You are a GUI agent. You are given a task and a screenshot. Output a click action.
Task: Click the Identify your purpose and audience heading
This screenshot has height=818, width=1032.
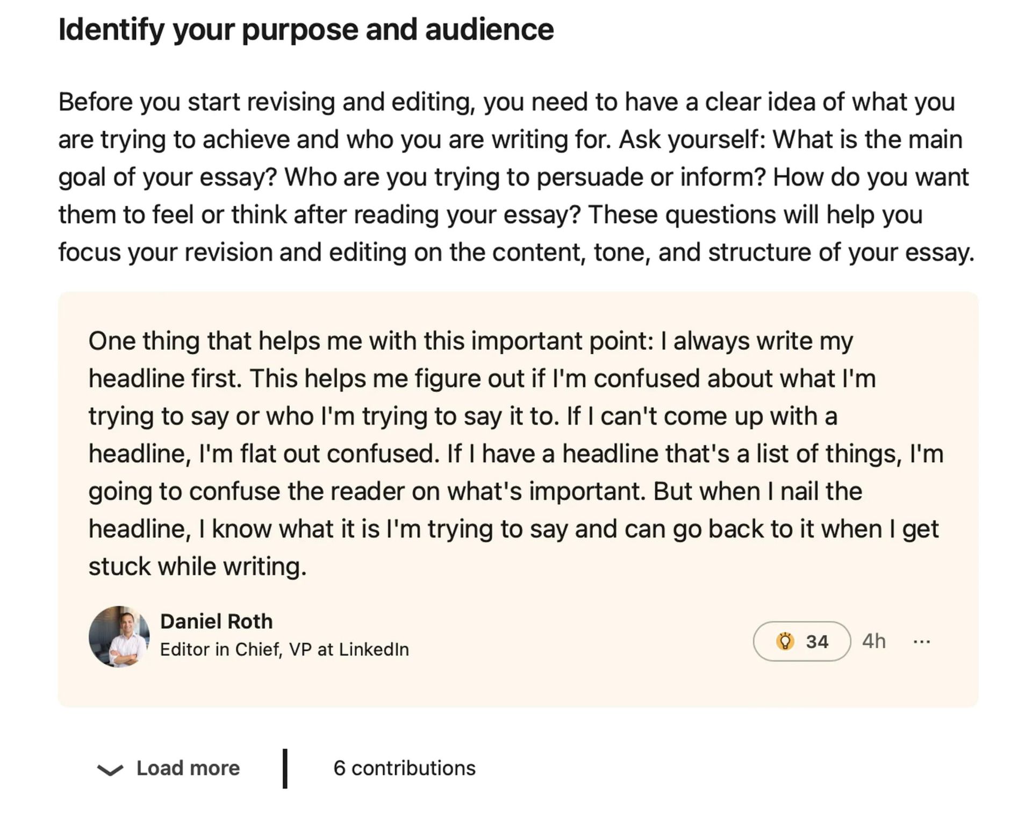pos(306,29)
